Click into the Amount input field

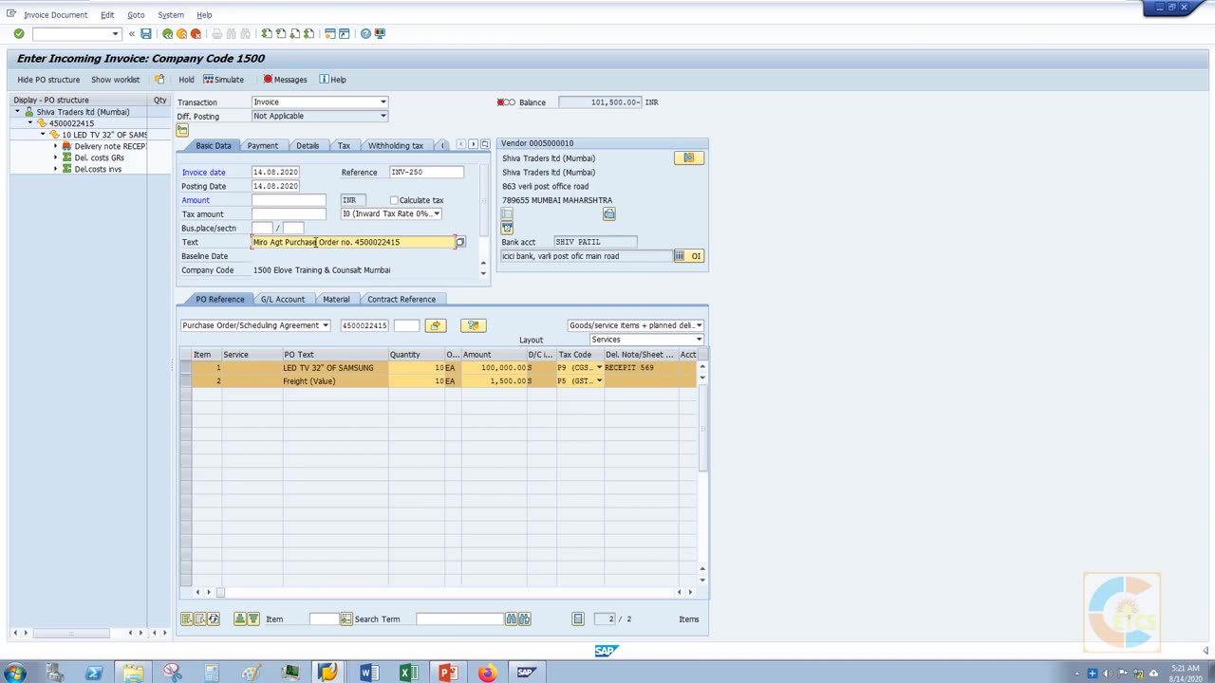[289, 200]
